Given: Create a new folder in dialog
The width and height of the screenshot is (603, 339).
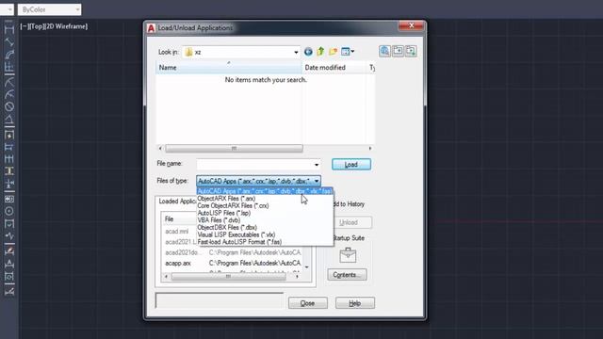Looking at the screenshot, I should coord(333,52).
